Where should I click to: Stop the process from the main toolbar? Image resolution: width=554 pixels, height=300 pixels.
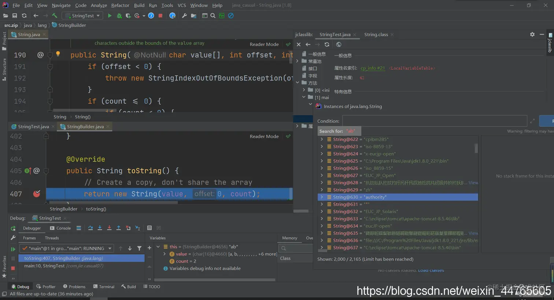[160, 16]
